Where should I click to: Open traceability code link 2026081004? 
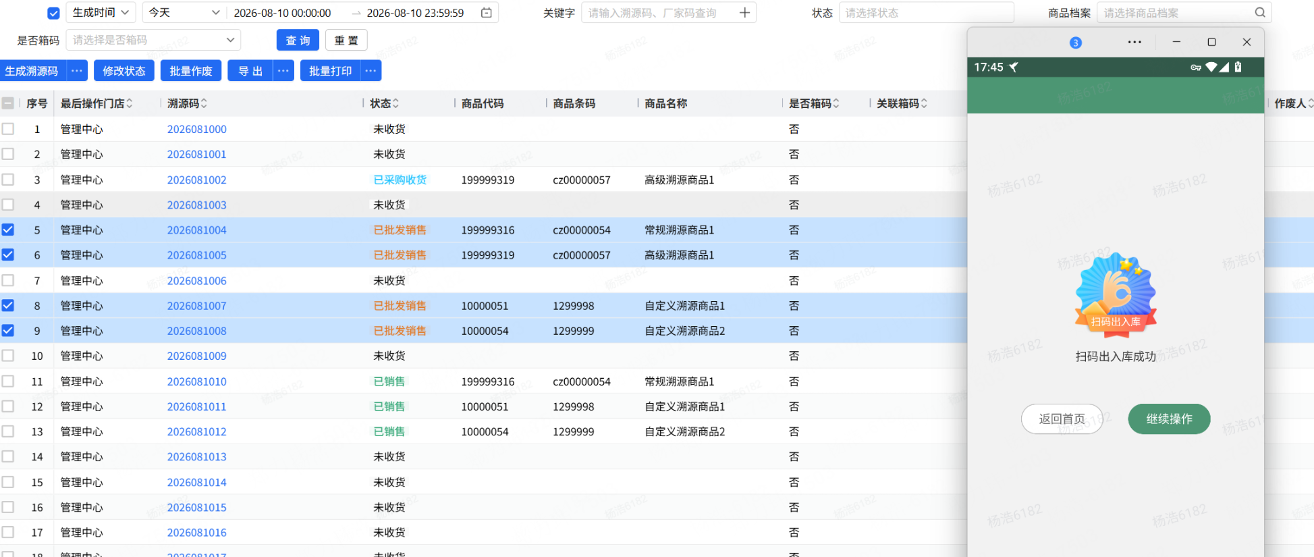[197, 230]
